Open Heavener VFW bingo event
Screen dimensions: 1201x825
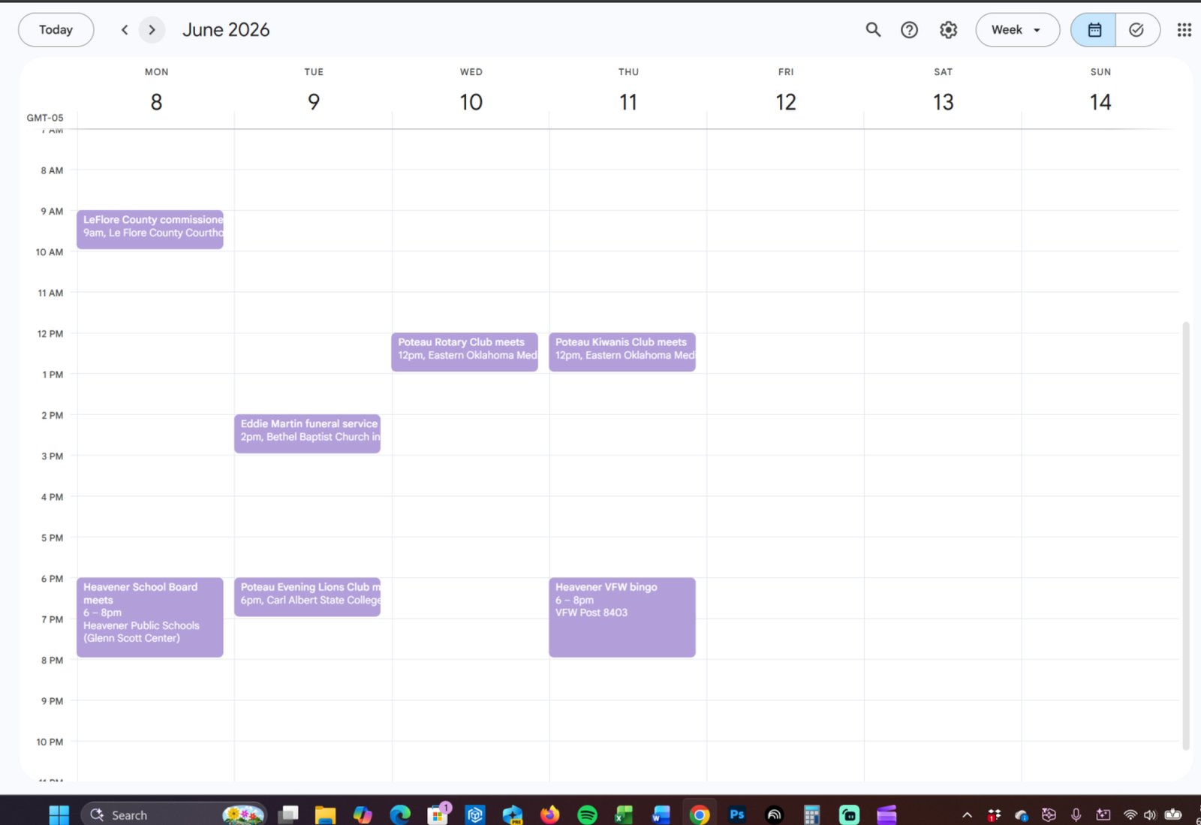coord(622,617)
